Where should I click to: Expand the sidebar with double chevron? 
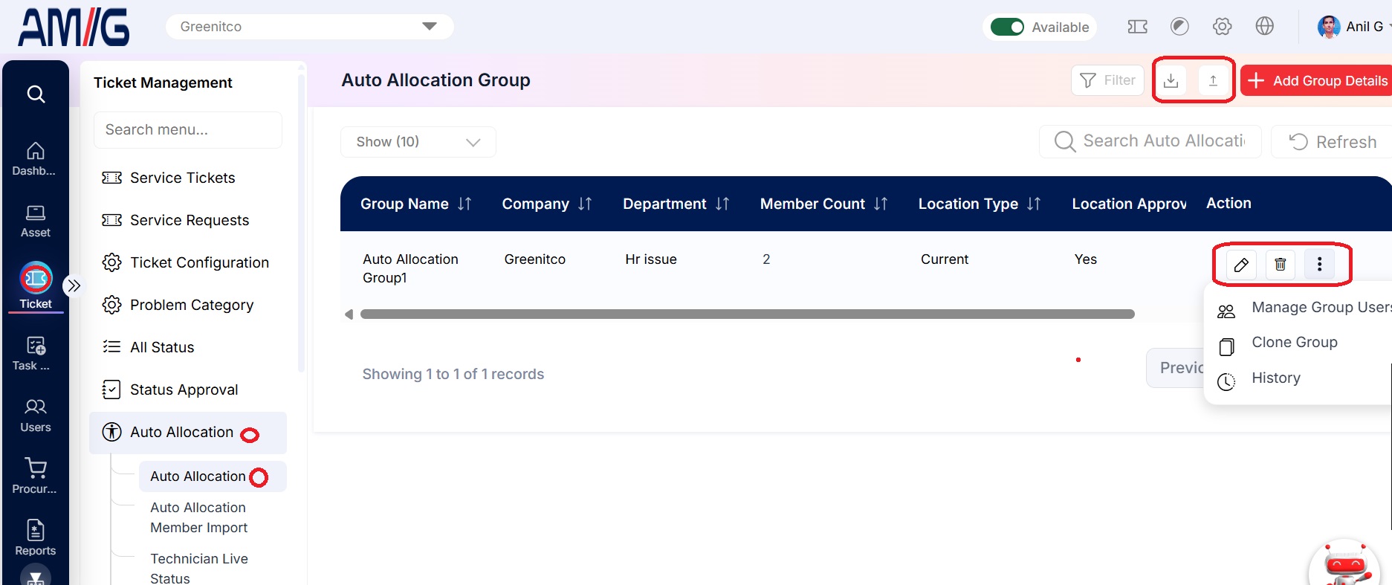click(74, 285)
